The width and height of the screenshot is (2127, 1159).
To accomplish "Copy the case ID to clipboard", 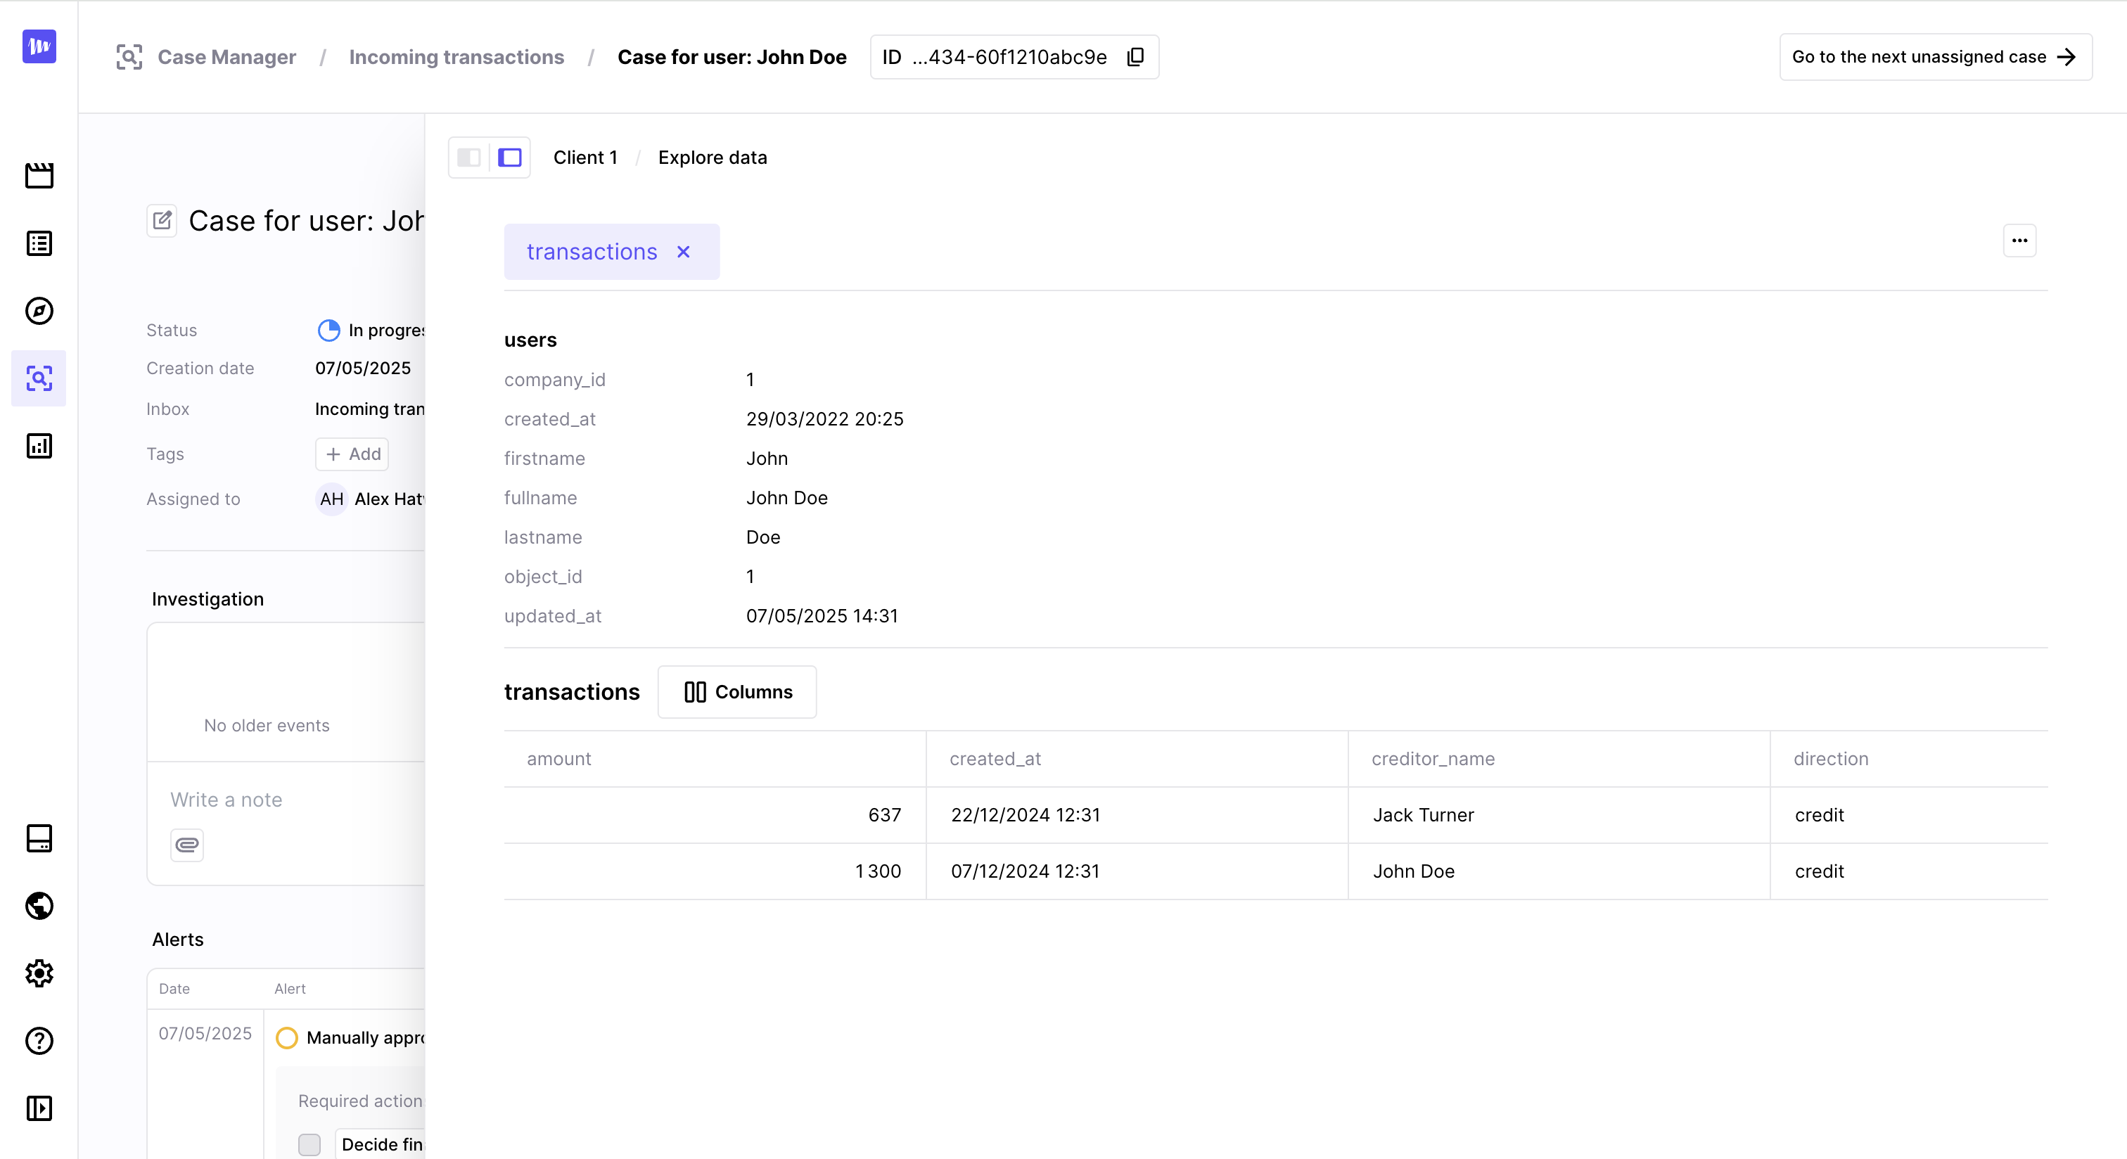I will coord(1135,57).
